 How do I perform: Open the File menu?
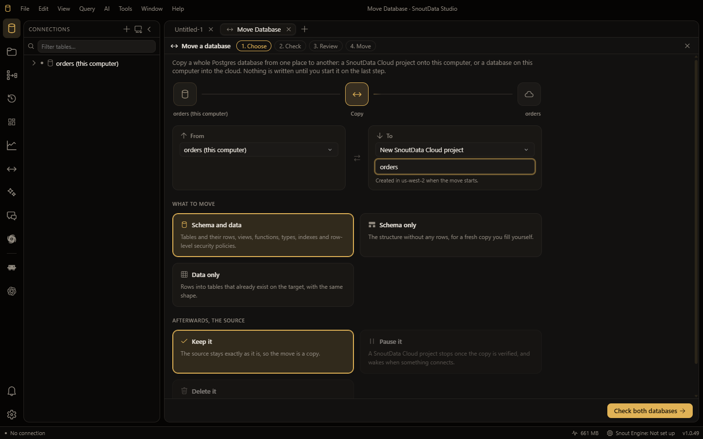[25, 9]
